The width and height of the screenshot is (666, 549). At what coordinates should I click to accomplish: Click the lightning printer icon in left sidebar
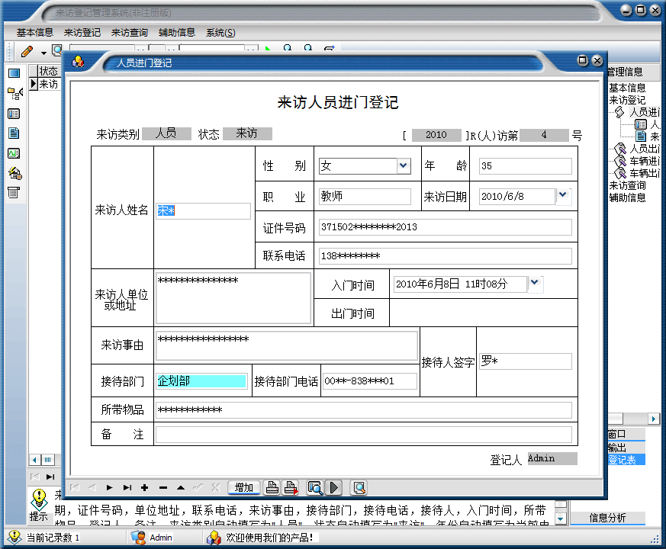pyautogui.click(x=14, y=173)
